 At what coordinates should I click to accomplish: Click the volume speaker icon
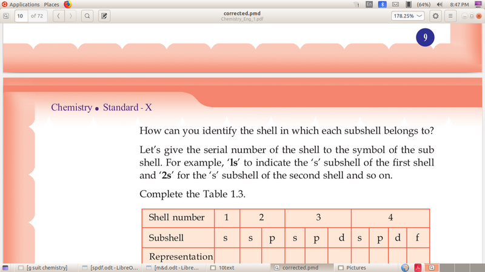[438, 4]
